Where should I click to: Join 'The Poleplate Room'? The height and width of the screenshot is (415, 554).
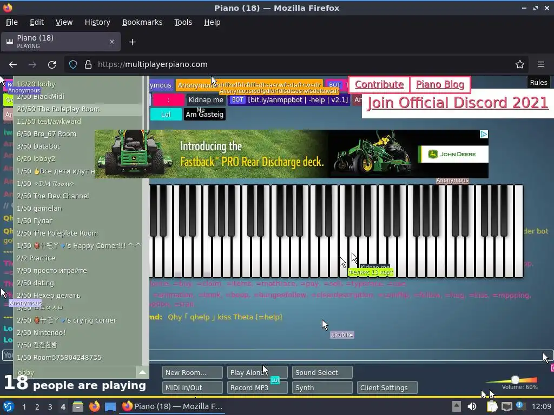78,233
